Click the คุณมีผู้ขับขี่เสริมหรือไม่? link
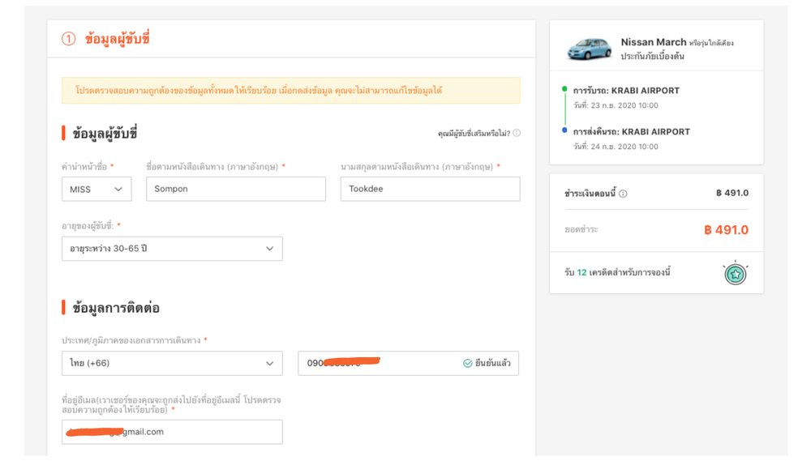 pos(474,134)
